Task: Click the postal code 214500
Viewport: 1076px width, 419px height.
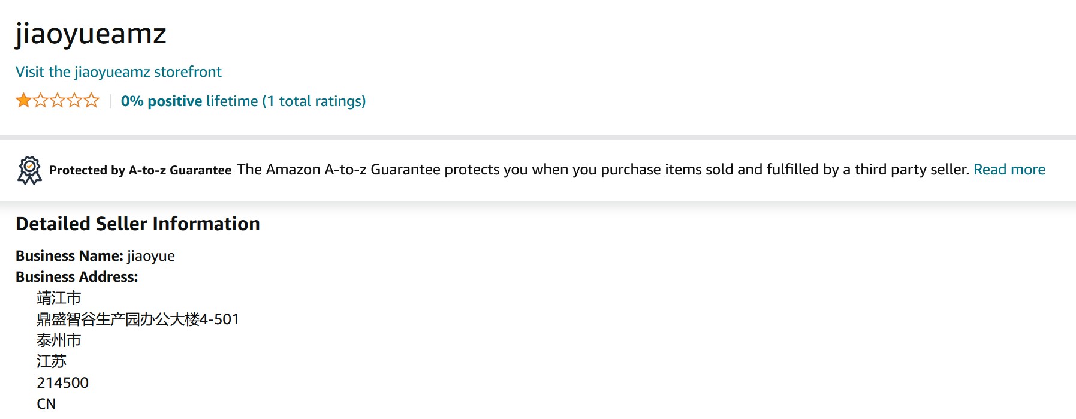Action: pos(62,382)
